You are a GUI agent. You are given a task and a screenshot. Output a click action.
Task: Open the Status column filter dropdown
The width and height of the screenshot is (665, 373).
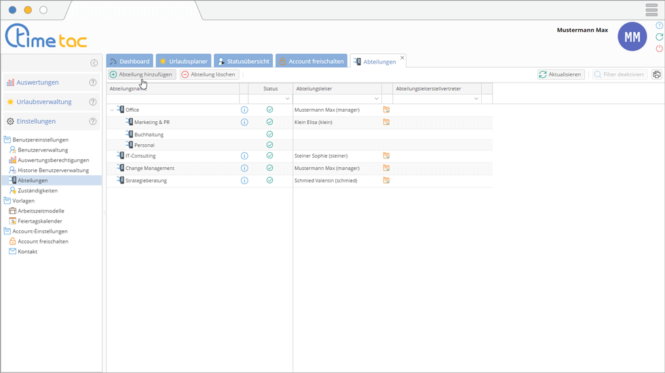click(x=287, y=99)
